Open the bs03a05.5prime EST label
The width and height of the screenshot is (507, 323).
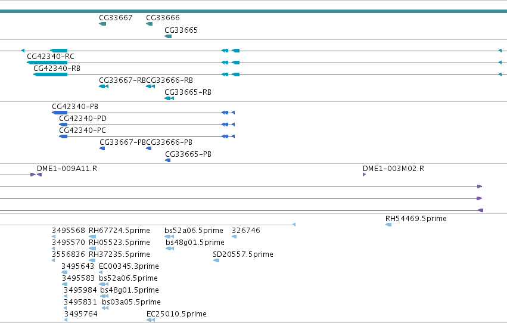[x=131, y=303]
